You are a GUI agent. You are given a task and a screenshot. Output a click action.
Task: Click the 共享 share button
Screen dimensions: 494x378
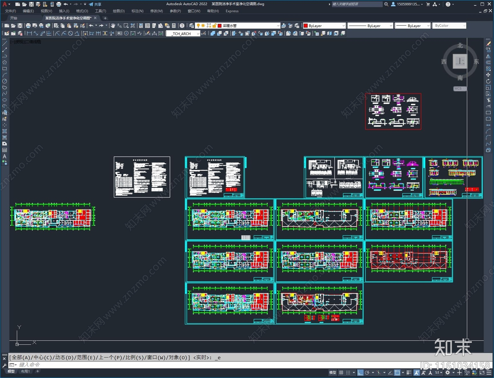coord(95,4)
